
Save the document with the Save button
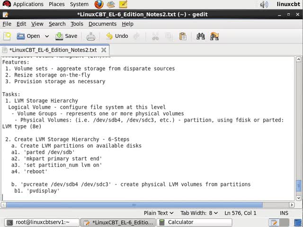click(x=66, y=36)
